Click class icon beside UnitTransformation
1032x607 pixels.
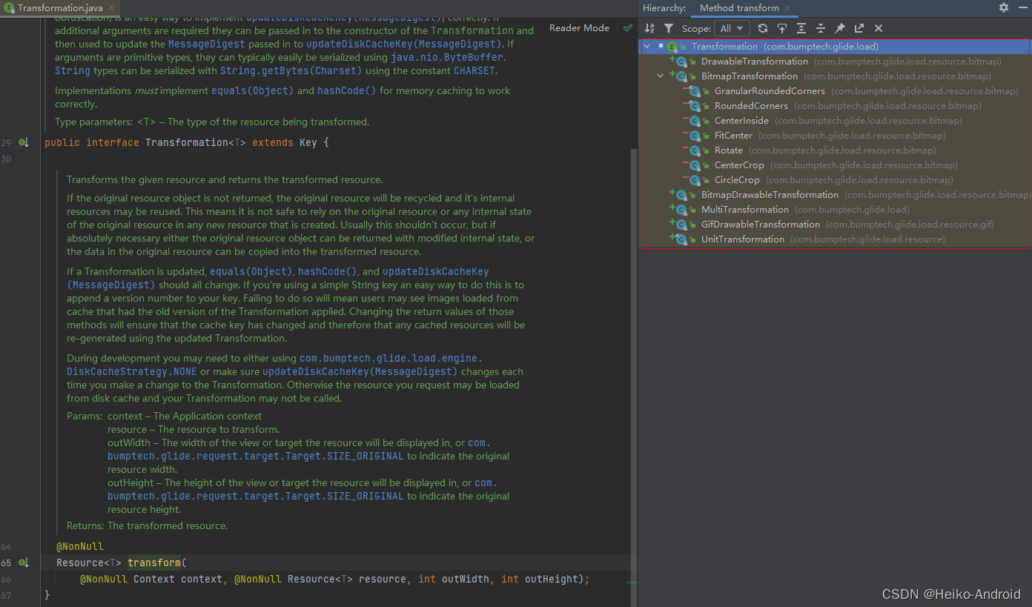click(681, 239)
